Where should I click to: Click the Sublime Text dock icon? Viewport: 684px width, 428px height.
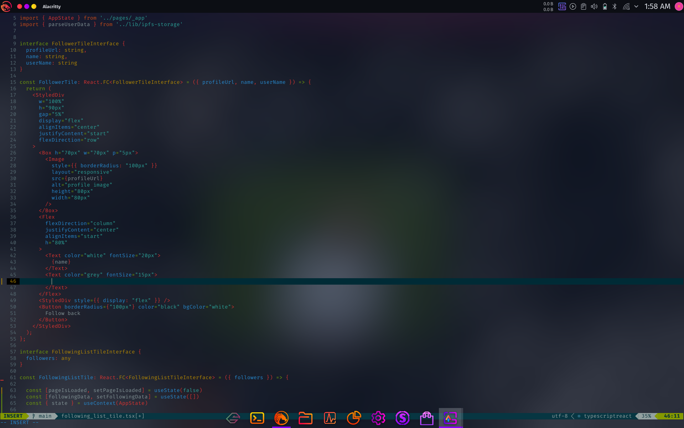[233, 418]
